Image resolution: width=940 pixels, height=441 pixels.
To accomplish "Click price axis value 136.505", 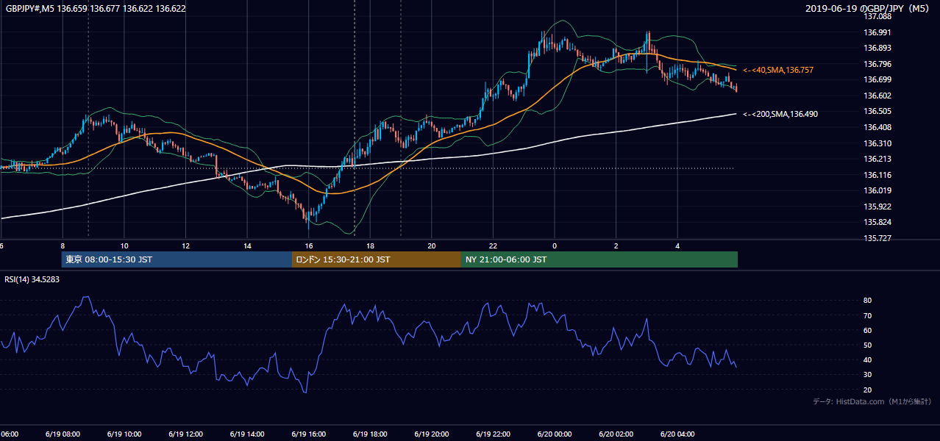I will (877, 112).
